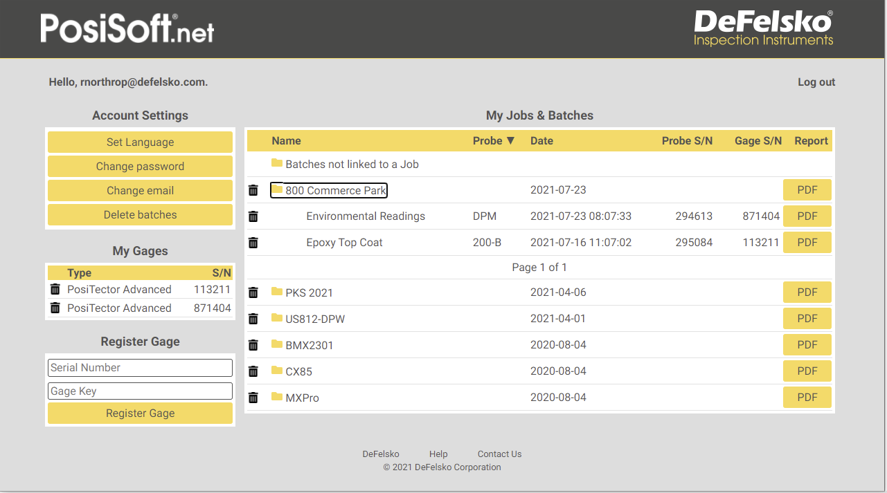The width and height of the screenshot is (887, 493).
Task: Open the Epoxy Top Coat batch
Action: click(x=344, y=243)
